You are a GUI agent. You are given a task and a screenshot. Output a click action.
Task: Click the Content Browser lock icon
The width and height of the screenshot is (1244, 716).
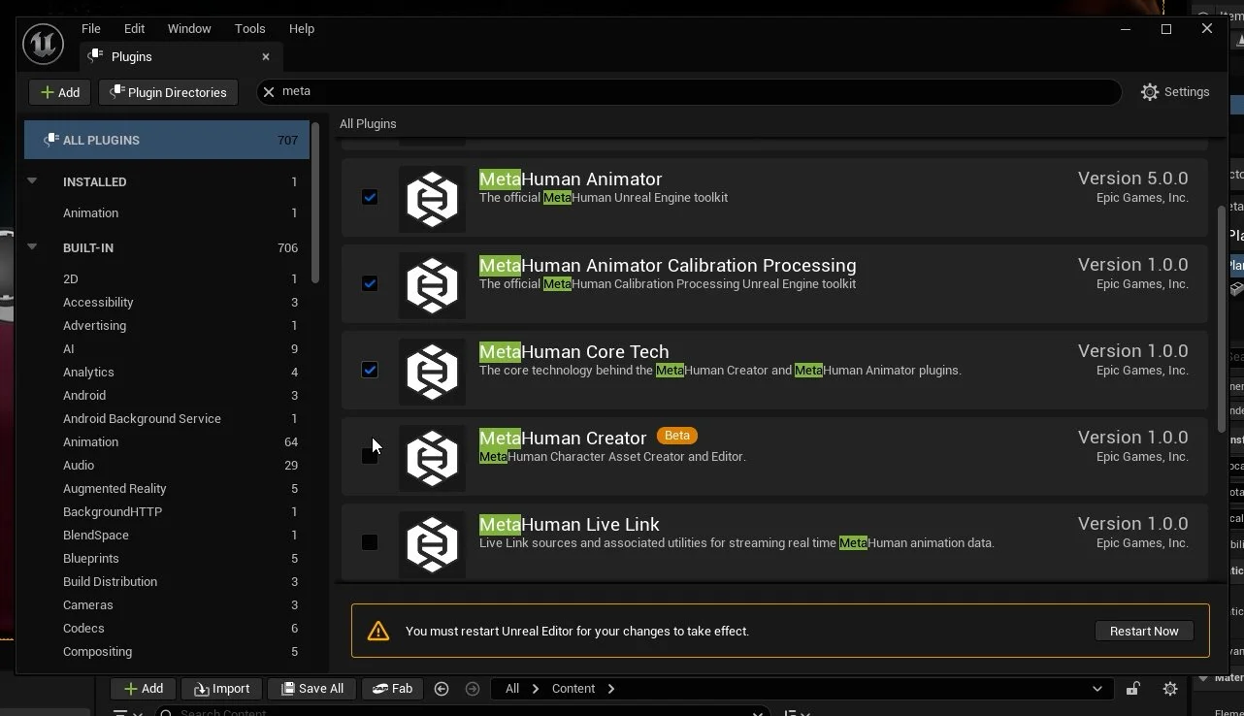1132,689
